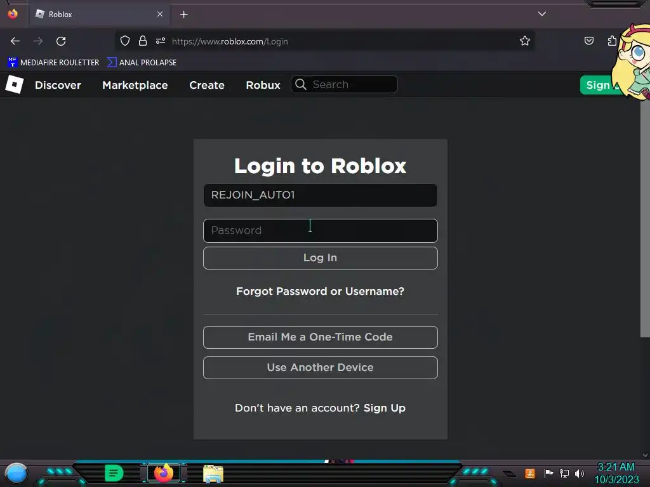Viewport: 650px width, 487px height.
Task: Open the site permissions icon in the address bar
Action: 161,41
